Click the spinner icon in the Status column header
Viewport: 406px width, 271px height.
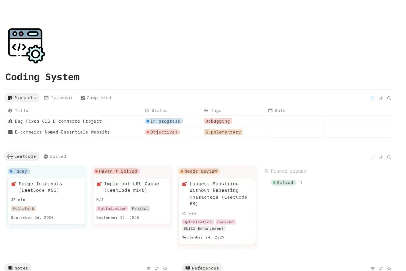pyautogui.click(x=147, y=110)
